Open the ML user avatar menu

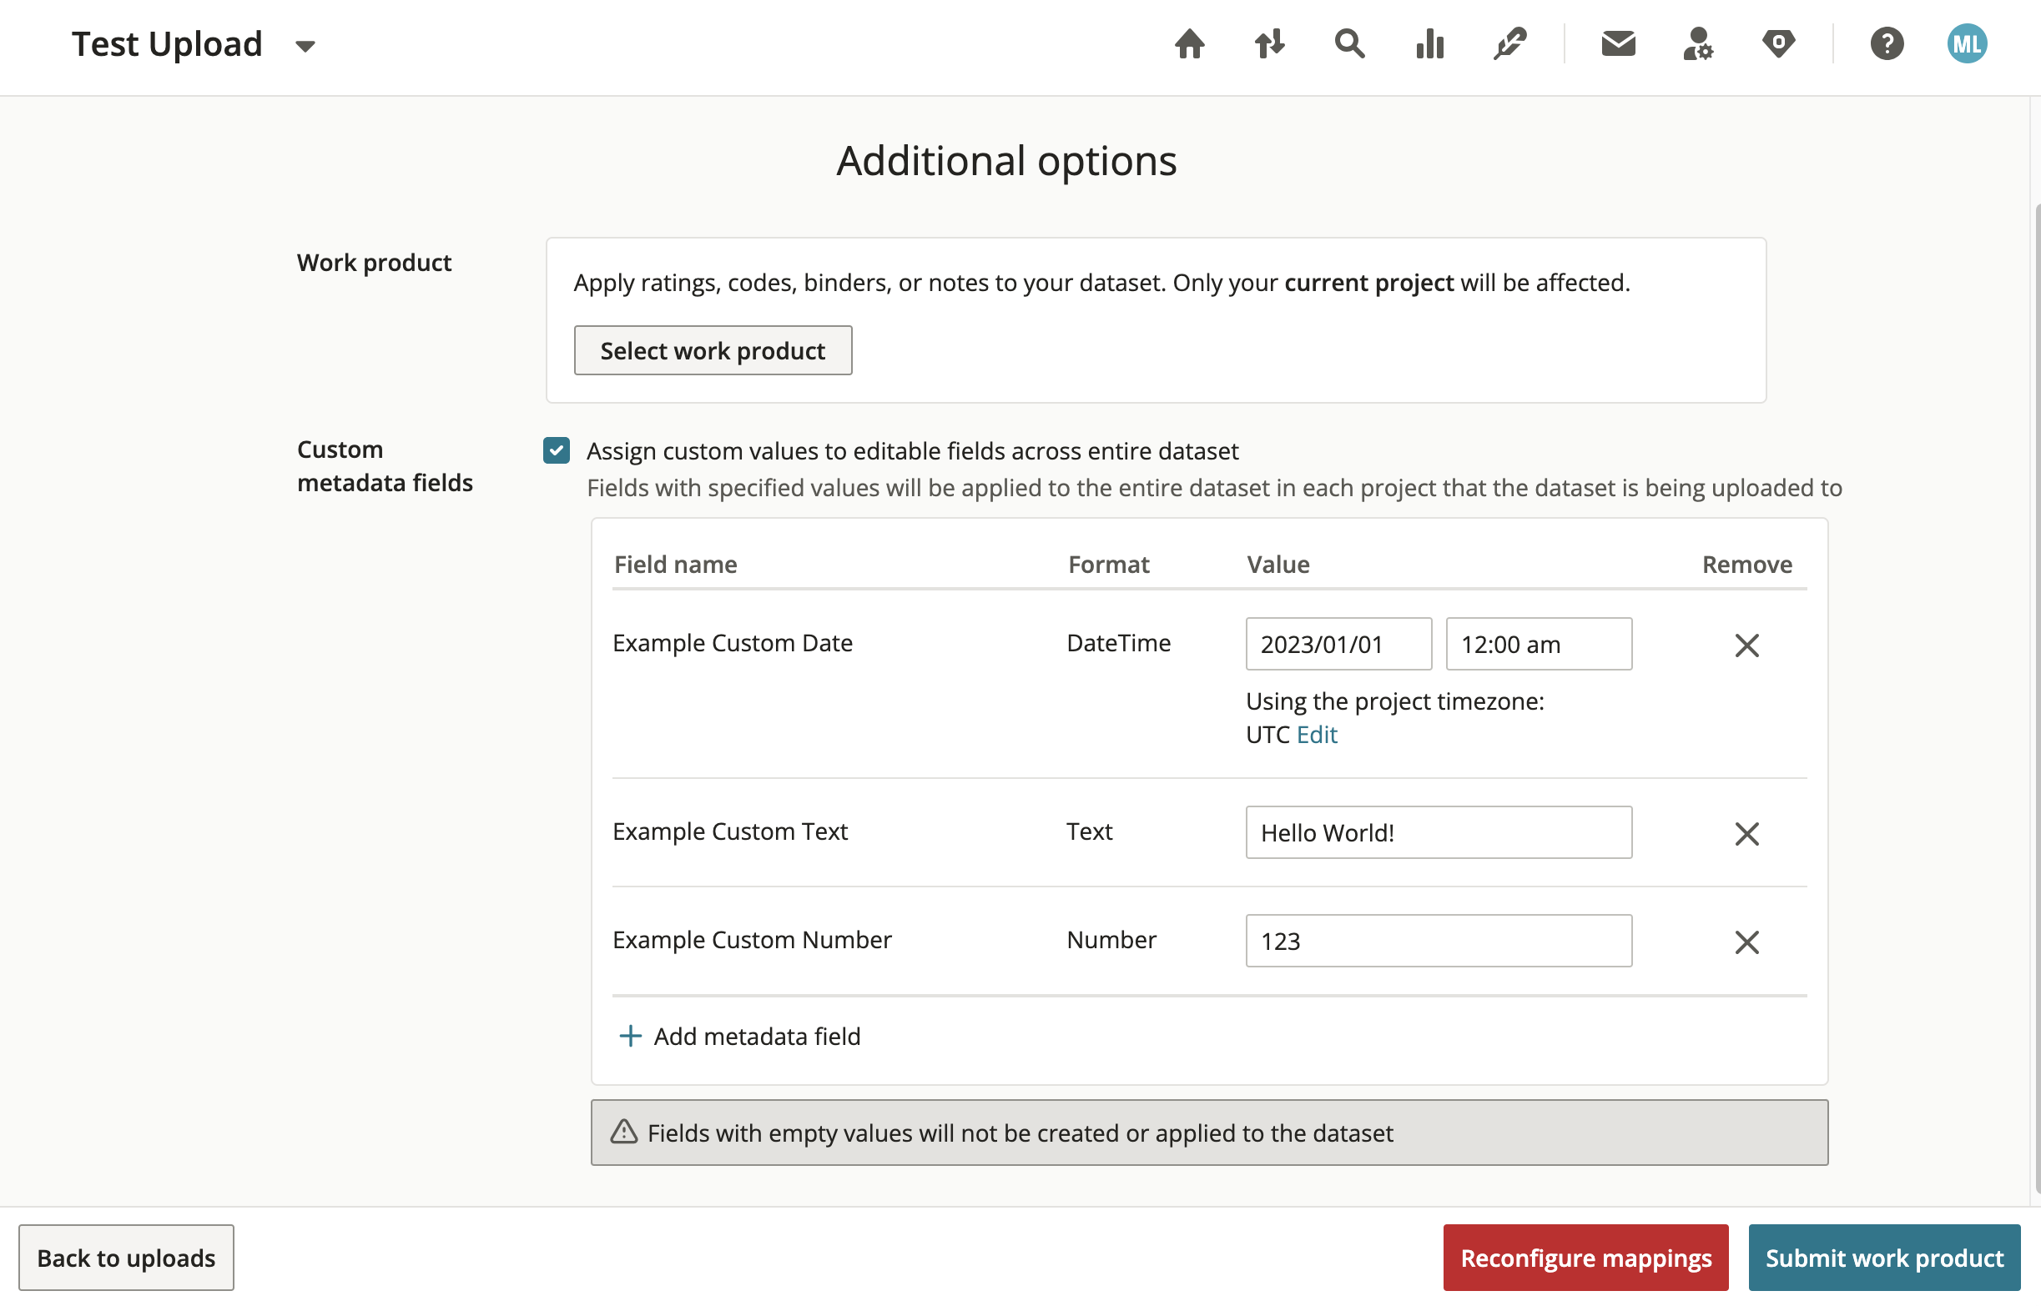(1967, 43)
